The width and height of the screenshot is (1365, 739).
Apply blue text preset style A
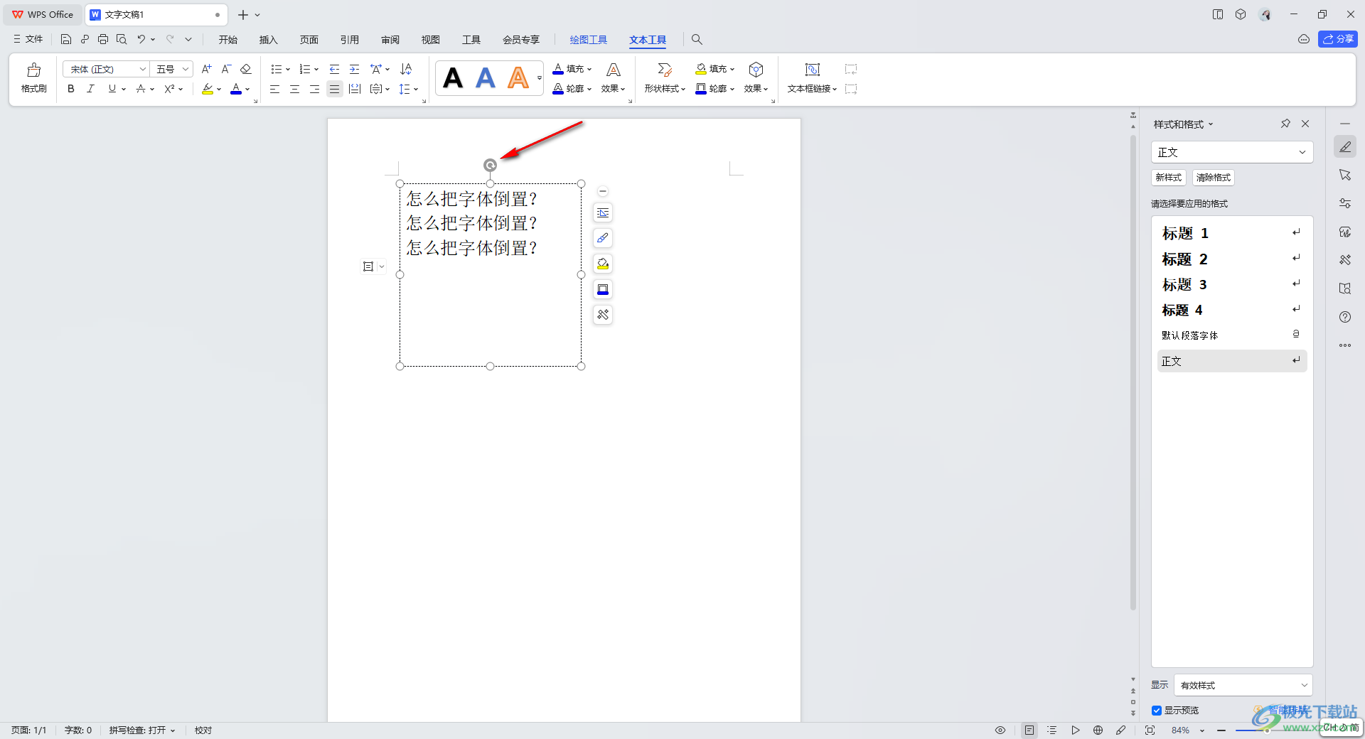pos(486,77)
